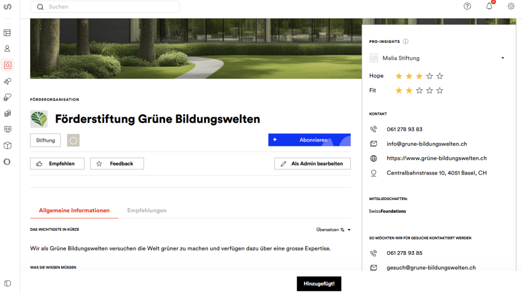Click the heart-in-hand icon in sidebar
Screen dimensions: 522x294
pos(7,97)
